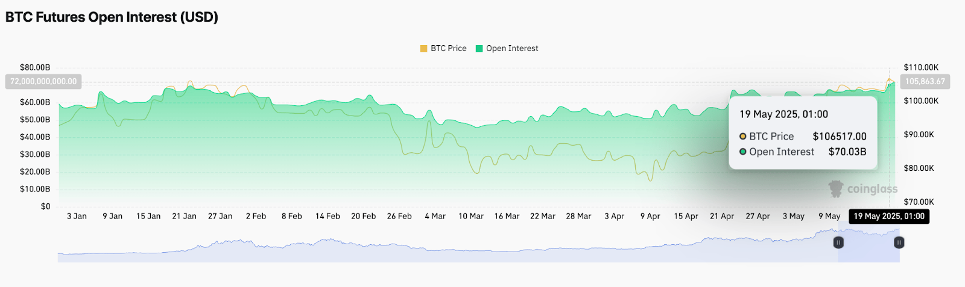The height and width of the screenshot is (287, 965).
Task: Click the coinglass watermark text
Action: pyautogui.click(x=872, y=189)
